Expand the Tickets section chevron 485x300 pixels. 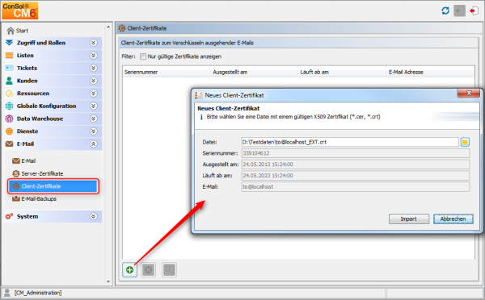94,68
